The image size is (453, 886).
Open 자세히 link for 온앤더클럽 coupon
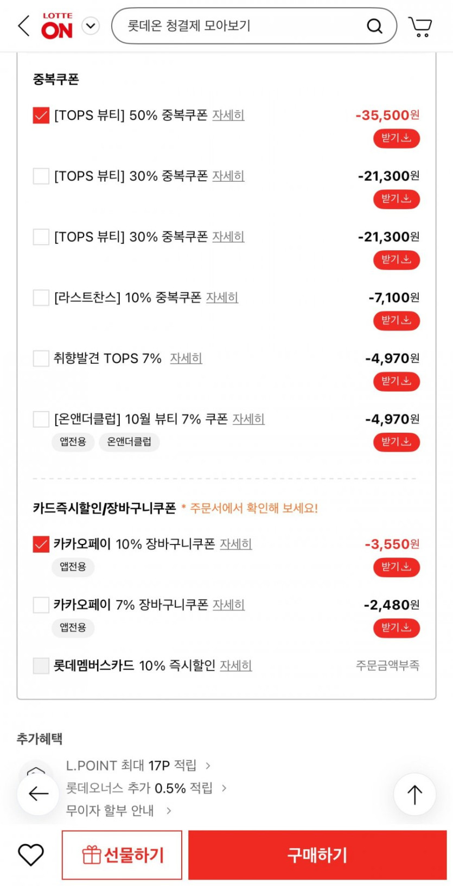click(248, 419)
